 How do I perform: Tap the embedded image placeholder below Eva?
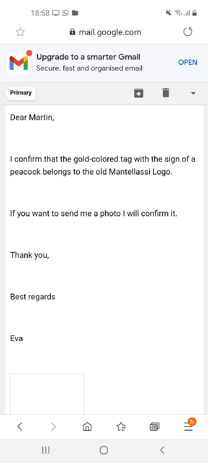click(x=47, y=394)
